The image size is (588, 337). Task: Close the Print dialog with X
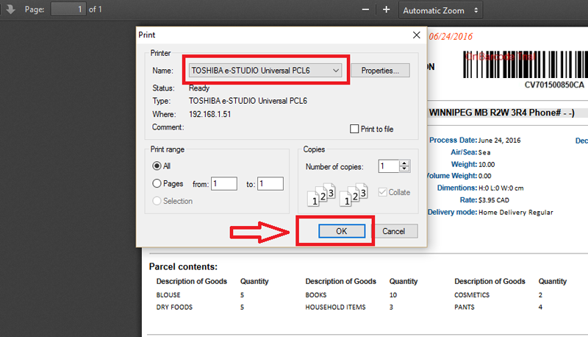click(x=416, y=35)
